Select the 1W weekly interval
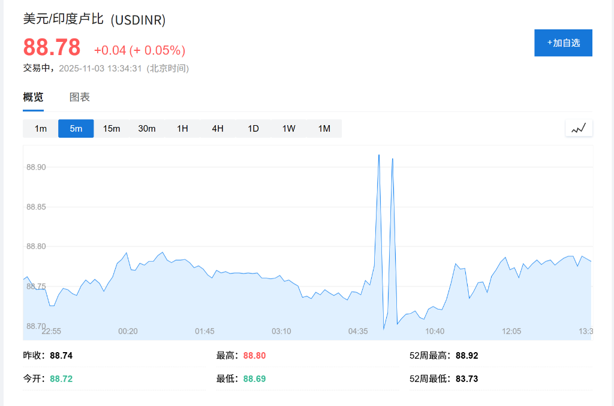 (x=288, y=128)
